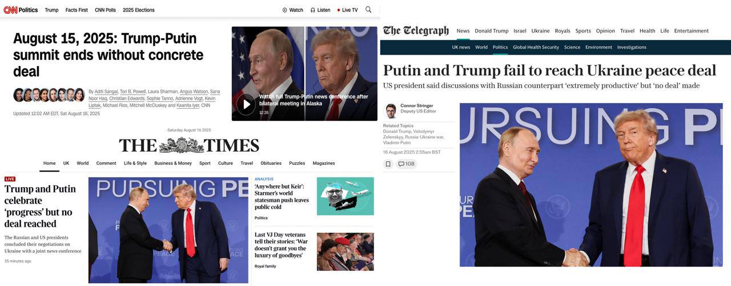Open Live TV with red dot
Screen dimensions: 731x286
(x=347, y=10)
